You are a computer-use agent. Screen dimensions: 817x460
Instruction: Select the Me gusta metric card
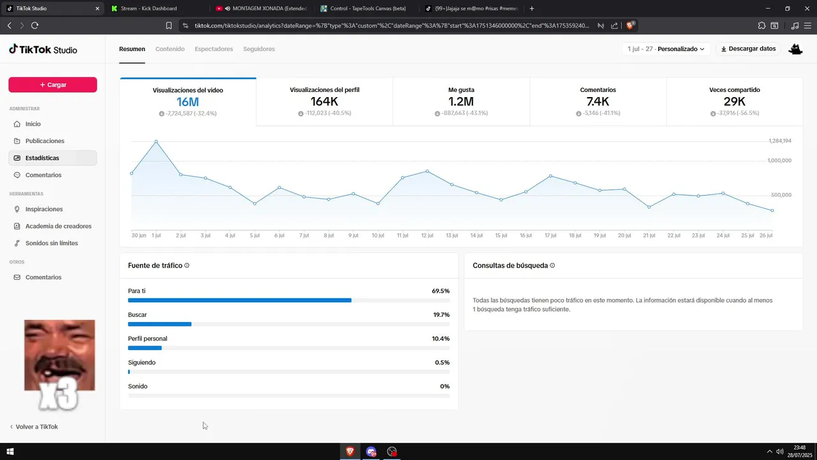(461, 102)
